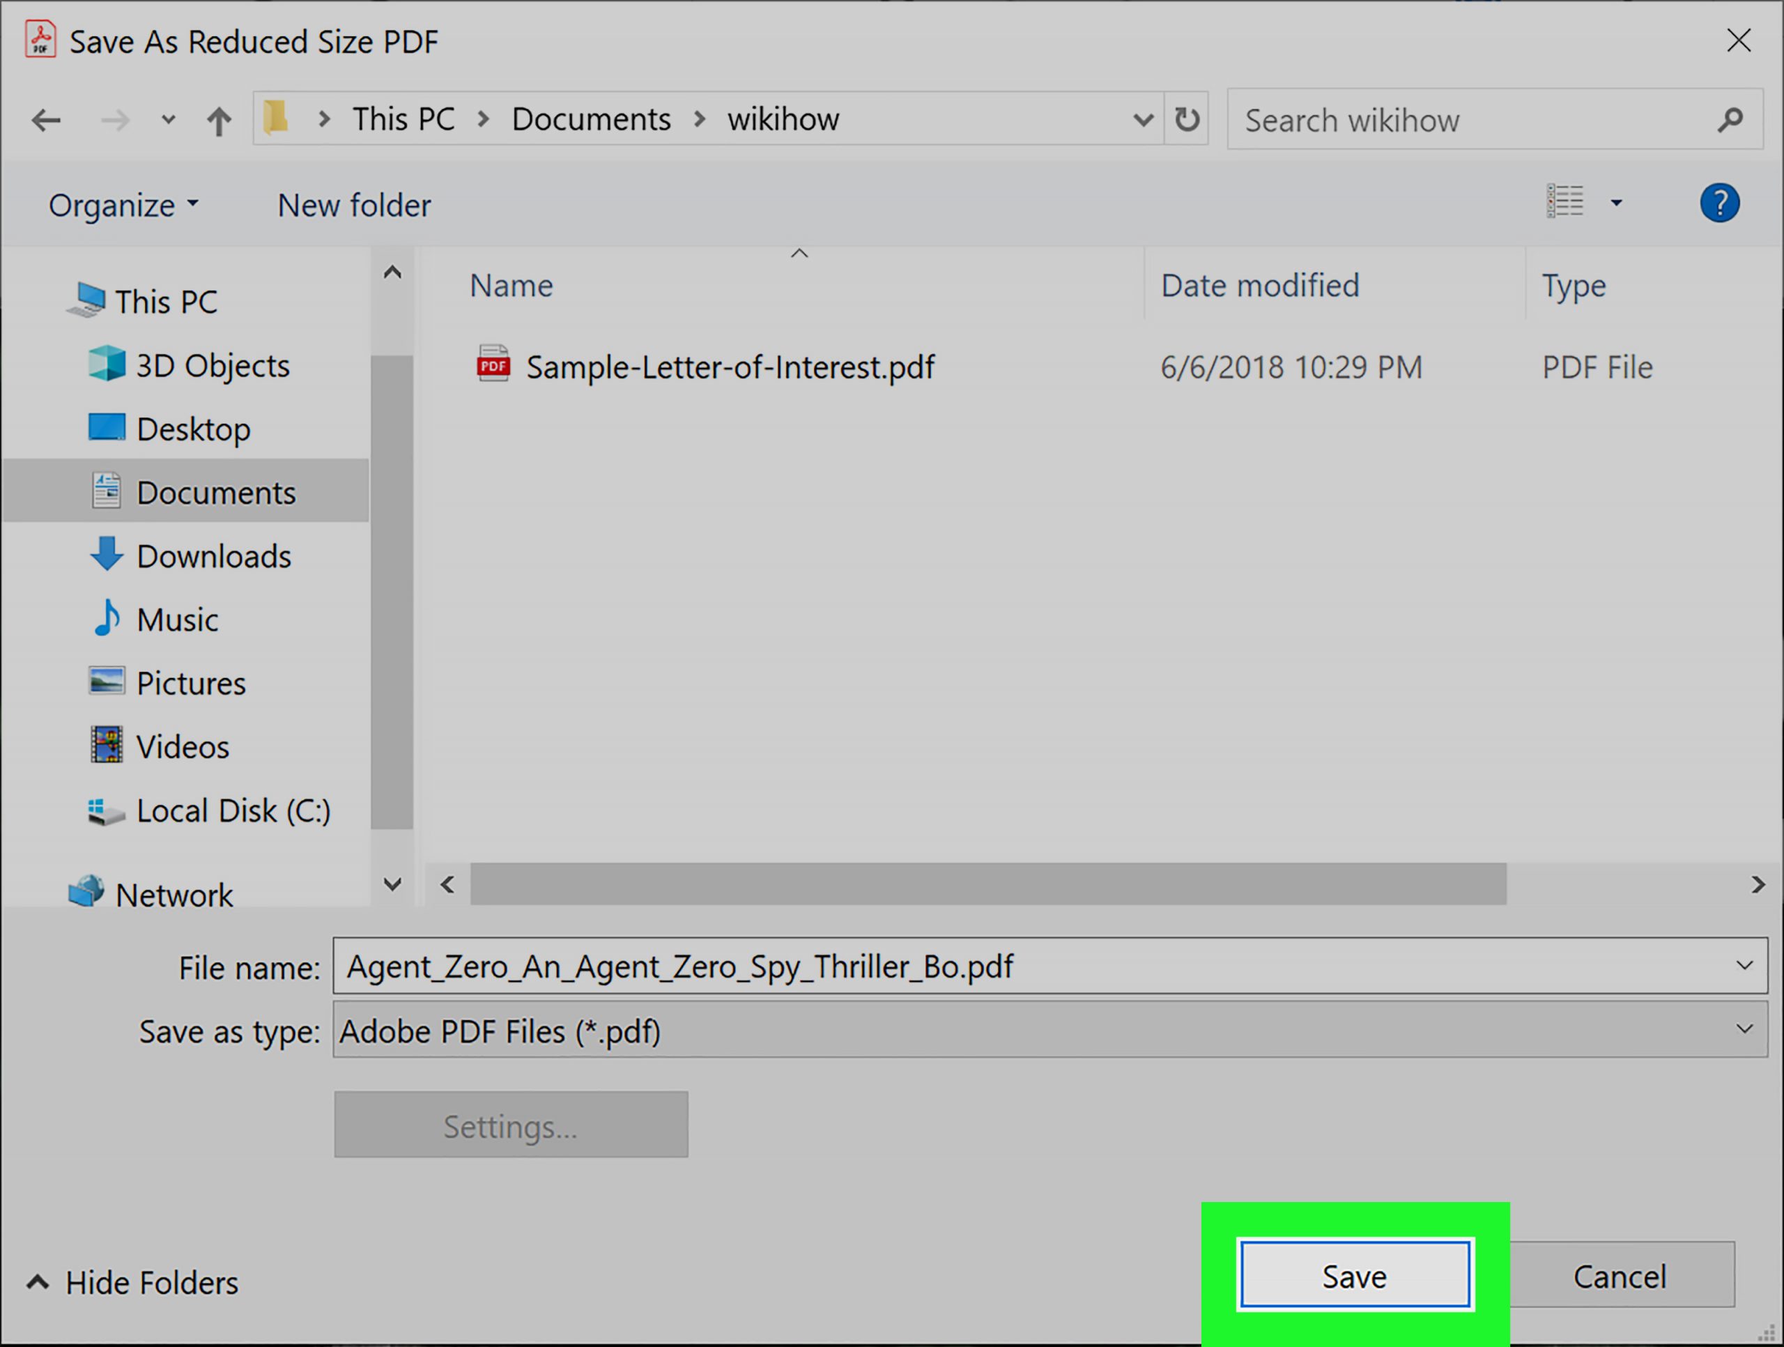1784x1347 pixels.
Task: Click the Settings... button
Action: [x=512, y=1125]
